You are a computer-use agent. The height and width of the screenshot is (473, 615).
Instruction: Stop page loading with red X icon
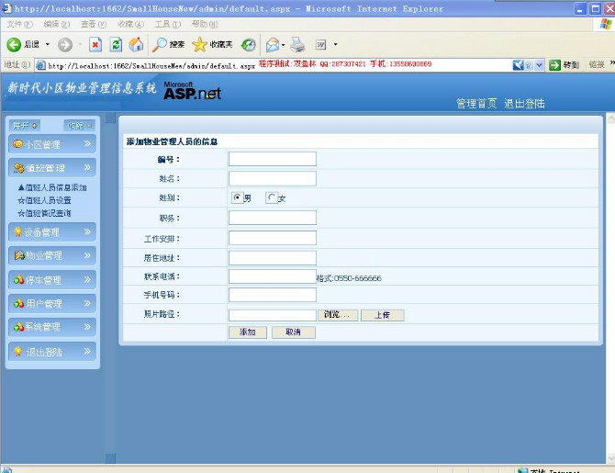pos(95,44)
